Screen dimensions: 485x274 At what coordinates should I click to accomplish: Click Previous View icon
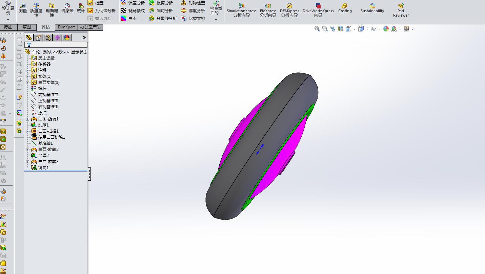(x=333, y=29)
